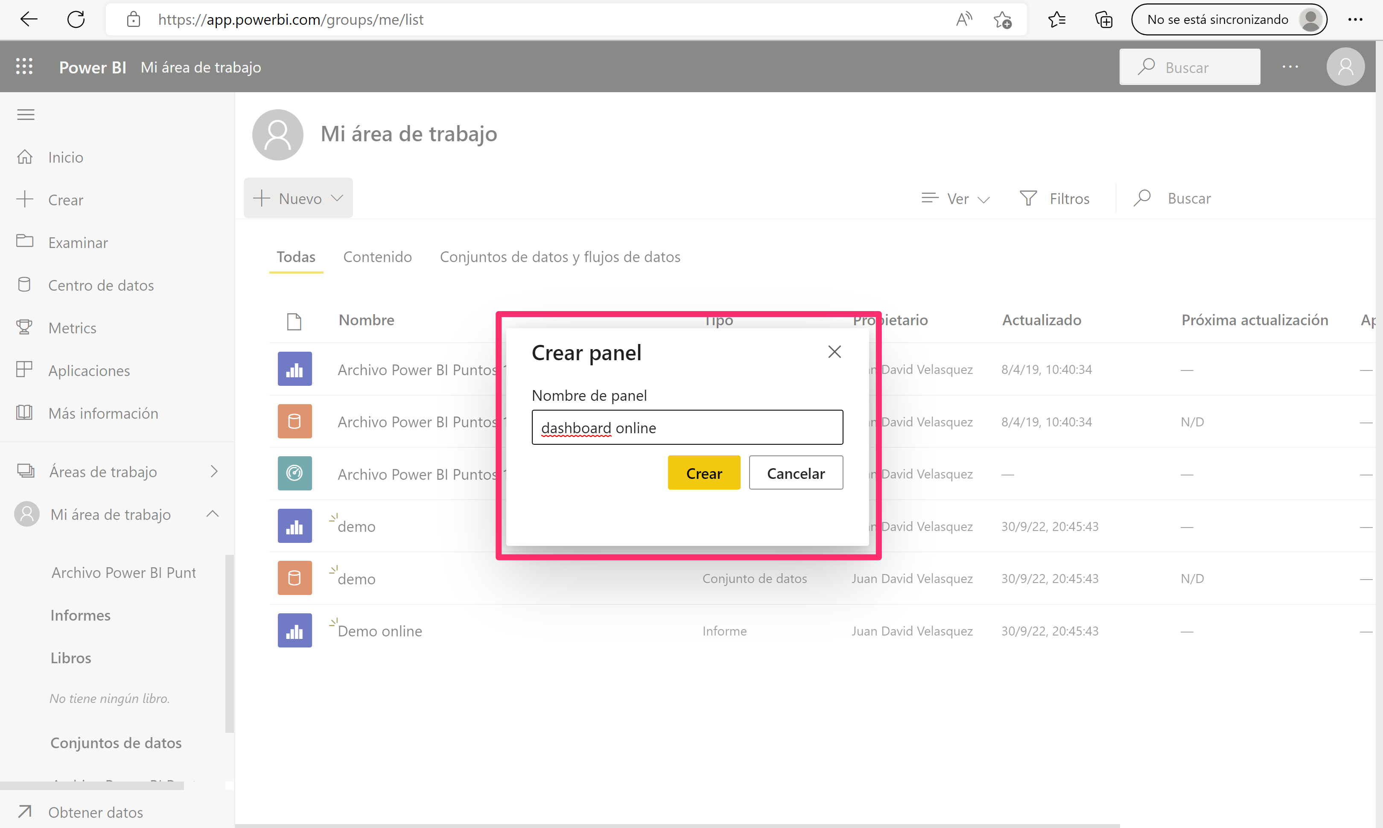Click the blue report icon for demo item
This screenshot has width=1383, height=828.
294,525
